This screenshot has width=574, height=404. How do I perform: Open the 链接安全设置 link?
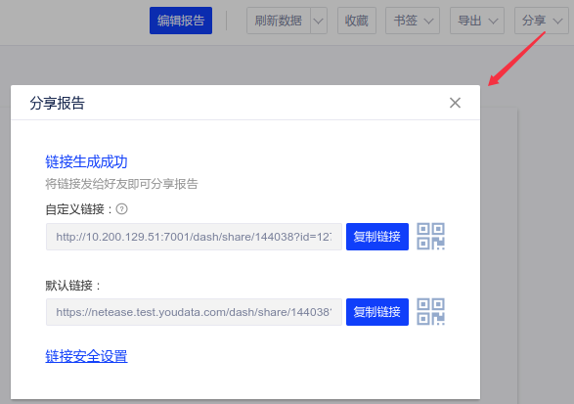tap(86, 356)
